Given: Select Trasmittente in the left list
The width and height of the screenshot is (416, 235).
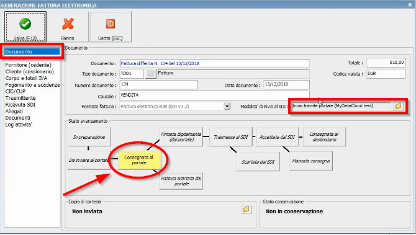Looking at the screenshot, I should 20,98.
